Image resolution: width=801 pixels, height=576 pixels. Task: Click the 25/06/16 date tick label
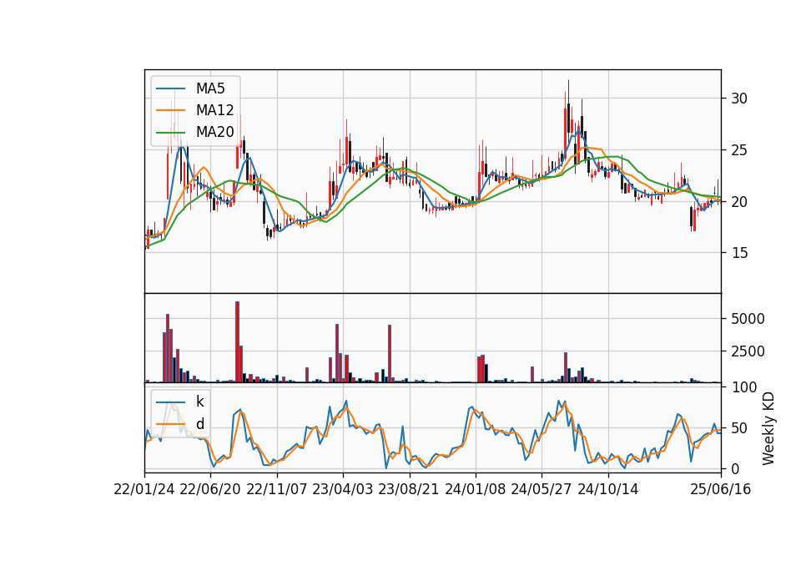[x=720, y=489]
